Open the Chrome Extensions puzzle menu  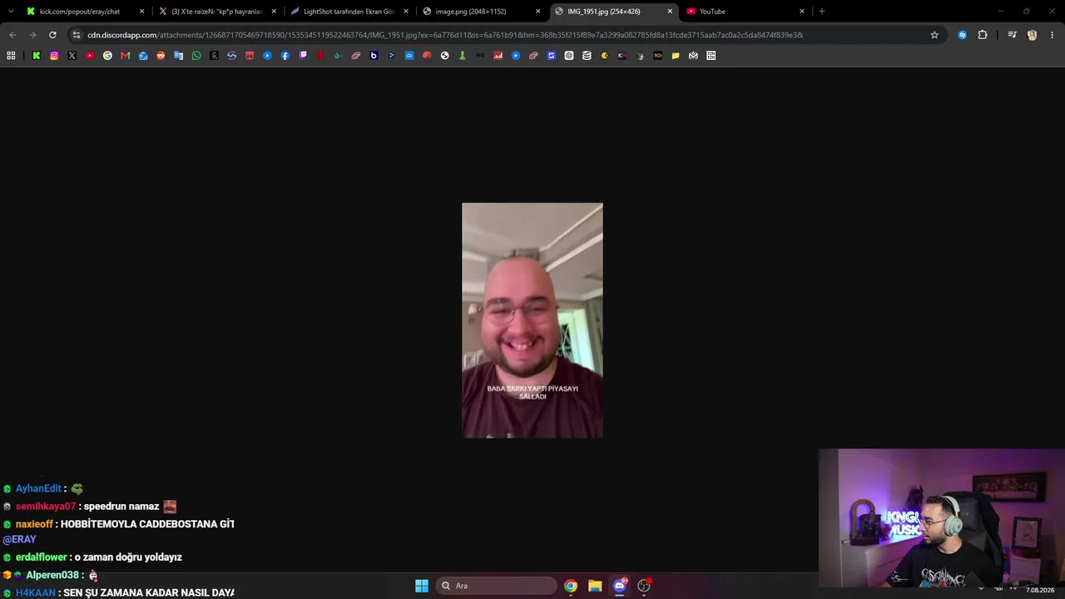point(983,35)
